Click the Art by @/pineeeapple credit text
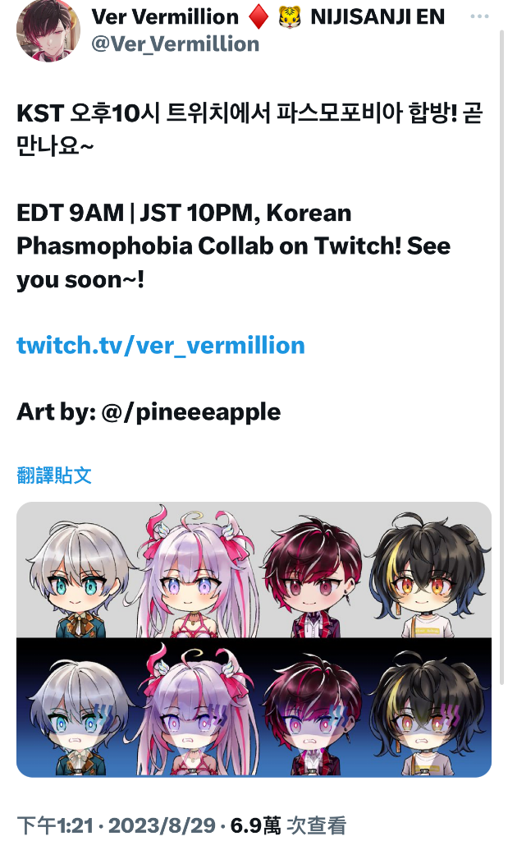This screenshot has width=508, height=841. 149,412
